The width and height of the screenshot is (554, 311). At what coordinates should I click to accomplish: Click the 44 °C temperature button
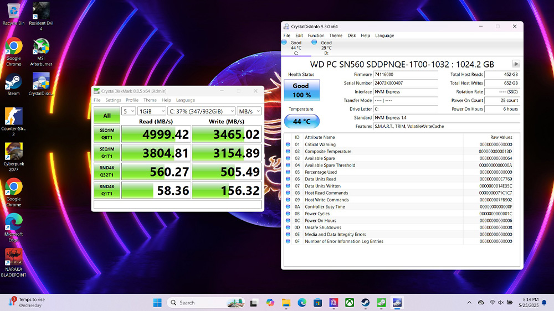tap(302, 121)
